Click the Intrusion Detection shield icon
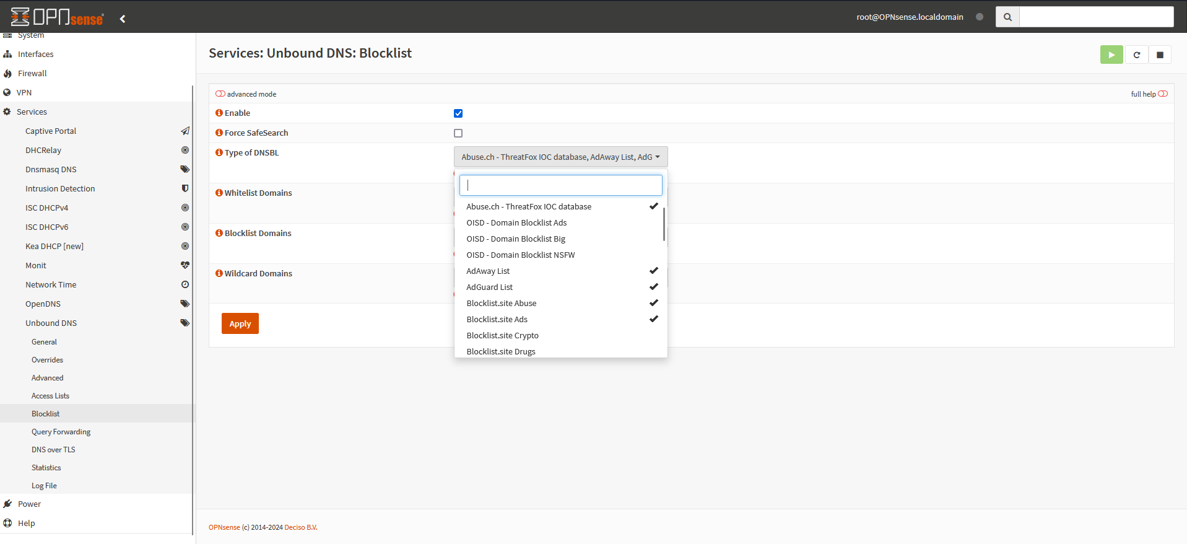The image size is (1187, 544). click(185, 188)
